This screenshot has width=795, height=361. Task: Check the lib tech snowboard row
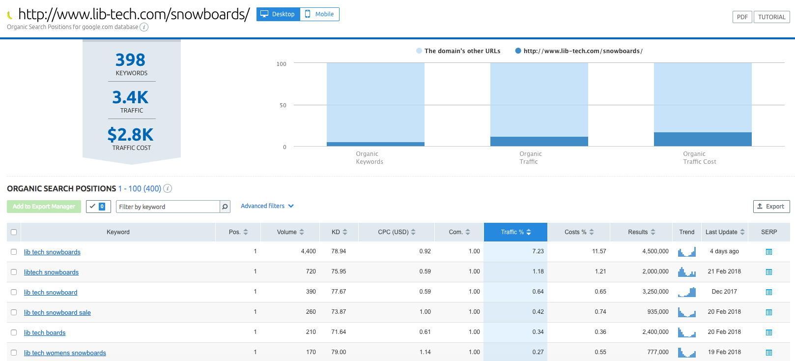pos(14,292)
